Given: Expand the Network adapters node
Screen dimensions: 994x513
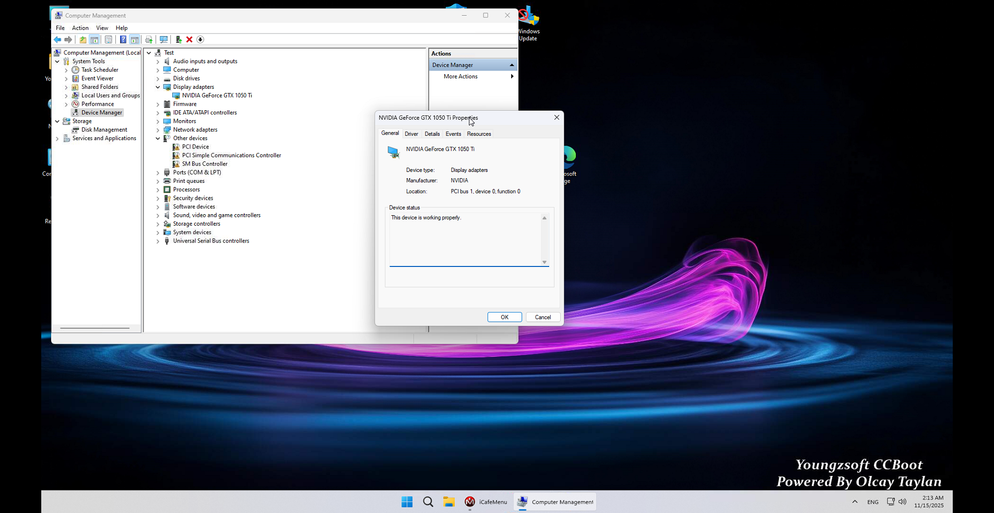Looking at the screenshot, I should [158, 130].
